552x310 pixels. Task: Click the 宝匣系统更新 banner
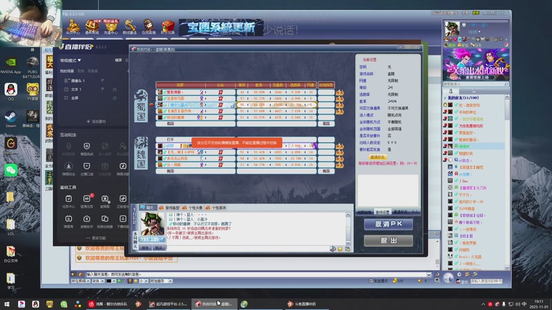point(221,28)
